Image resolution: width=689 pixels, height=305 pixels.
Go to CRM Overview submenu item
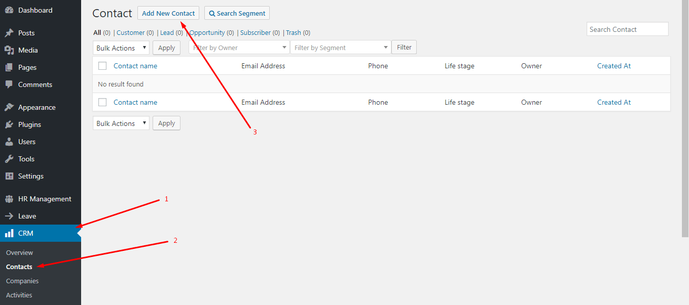(x=19, y=252)
